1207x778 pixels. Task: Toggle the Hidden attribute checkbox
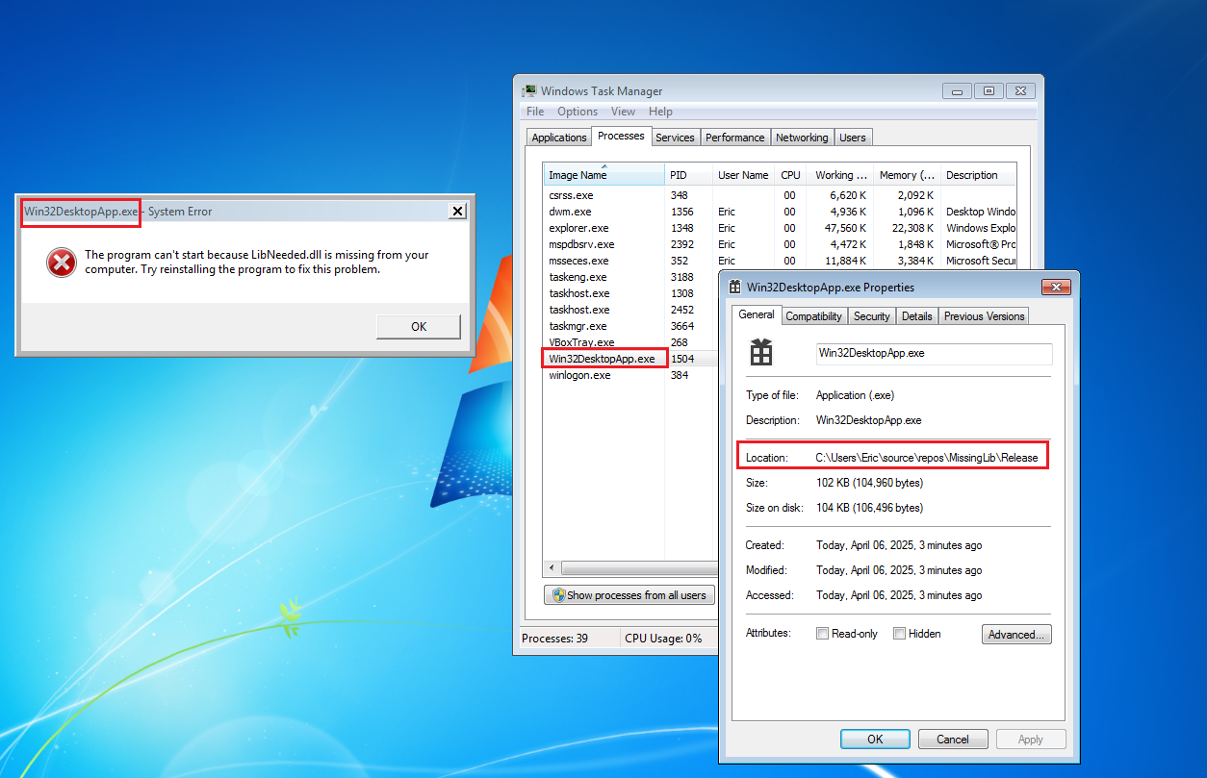(x=899, y=634)
